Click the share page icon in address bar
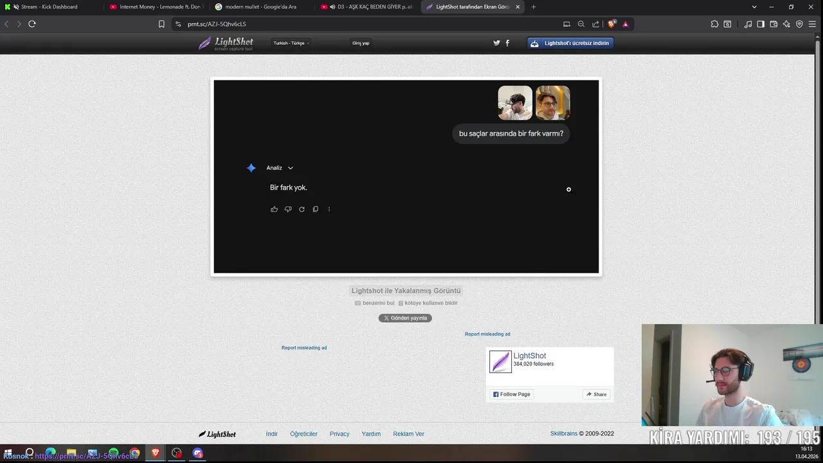 tap(595, 24)
